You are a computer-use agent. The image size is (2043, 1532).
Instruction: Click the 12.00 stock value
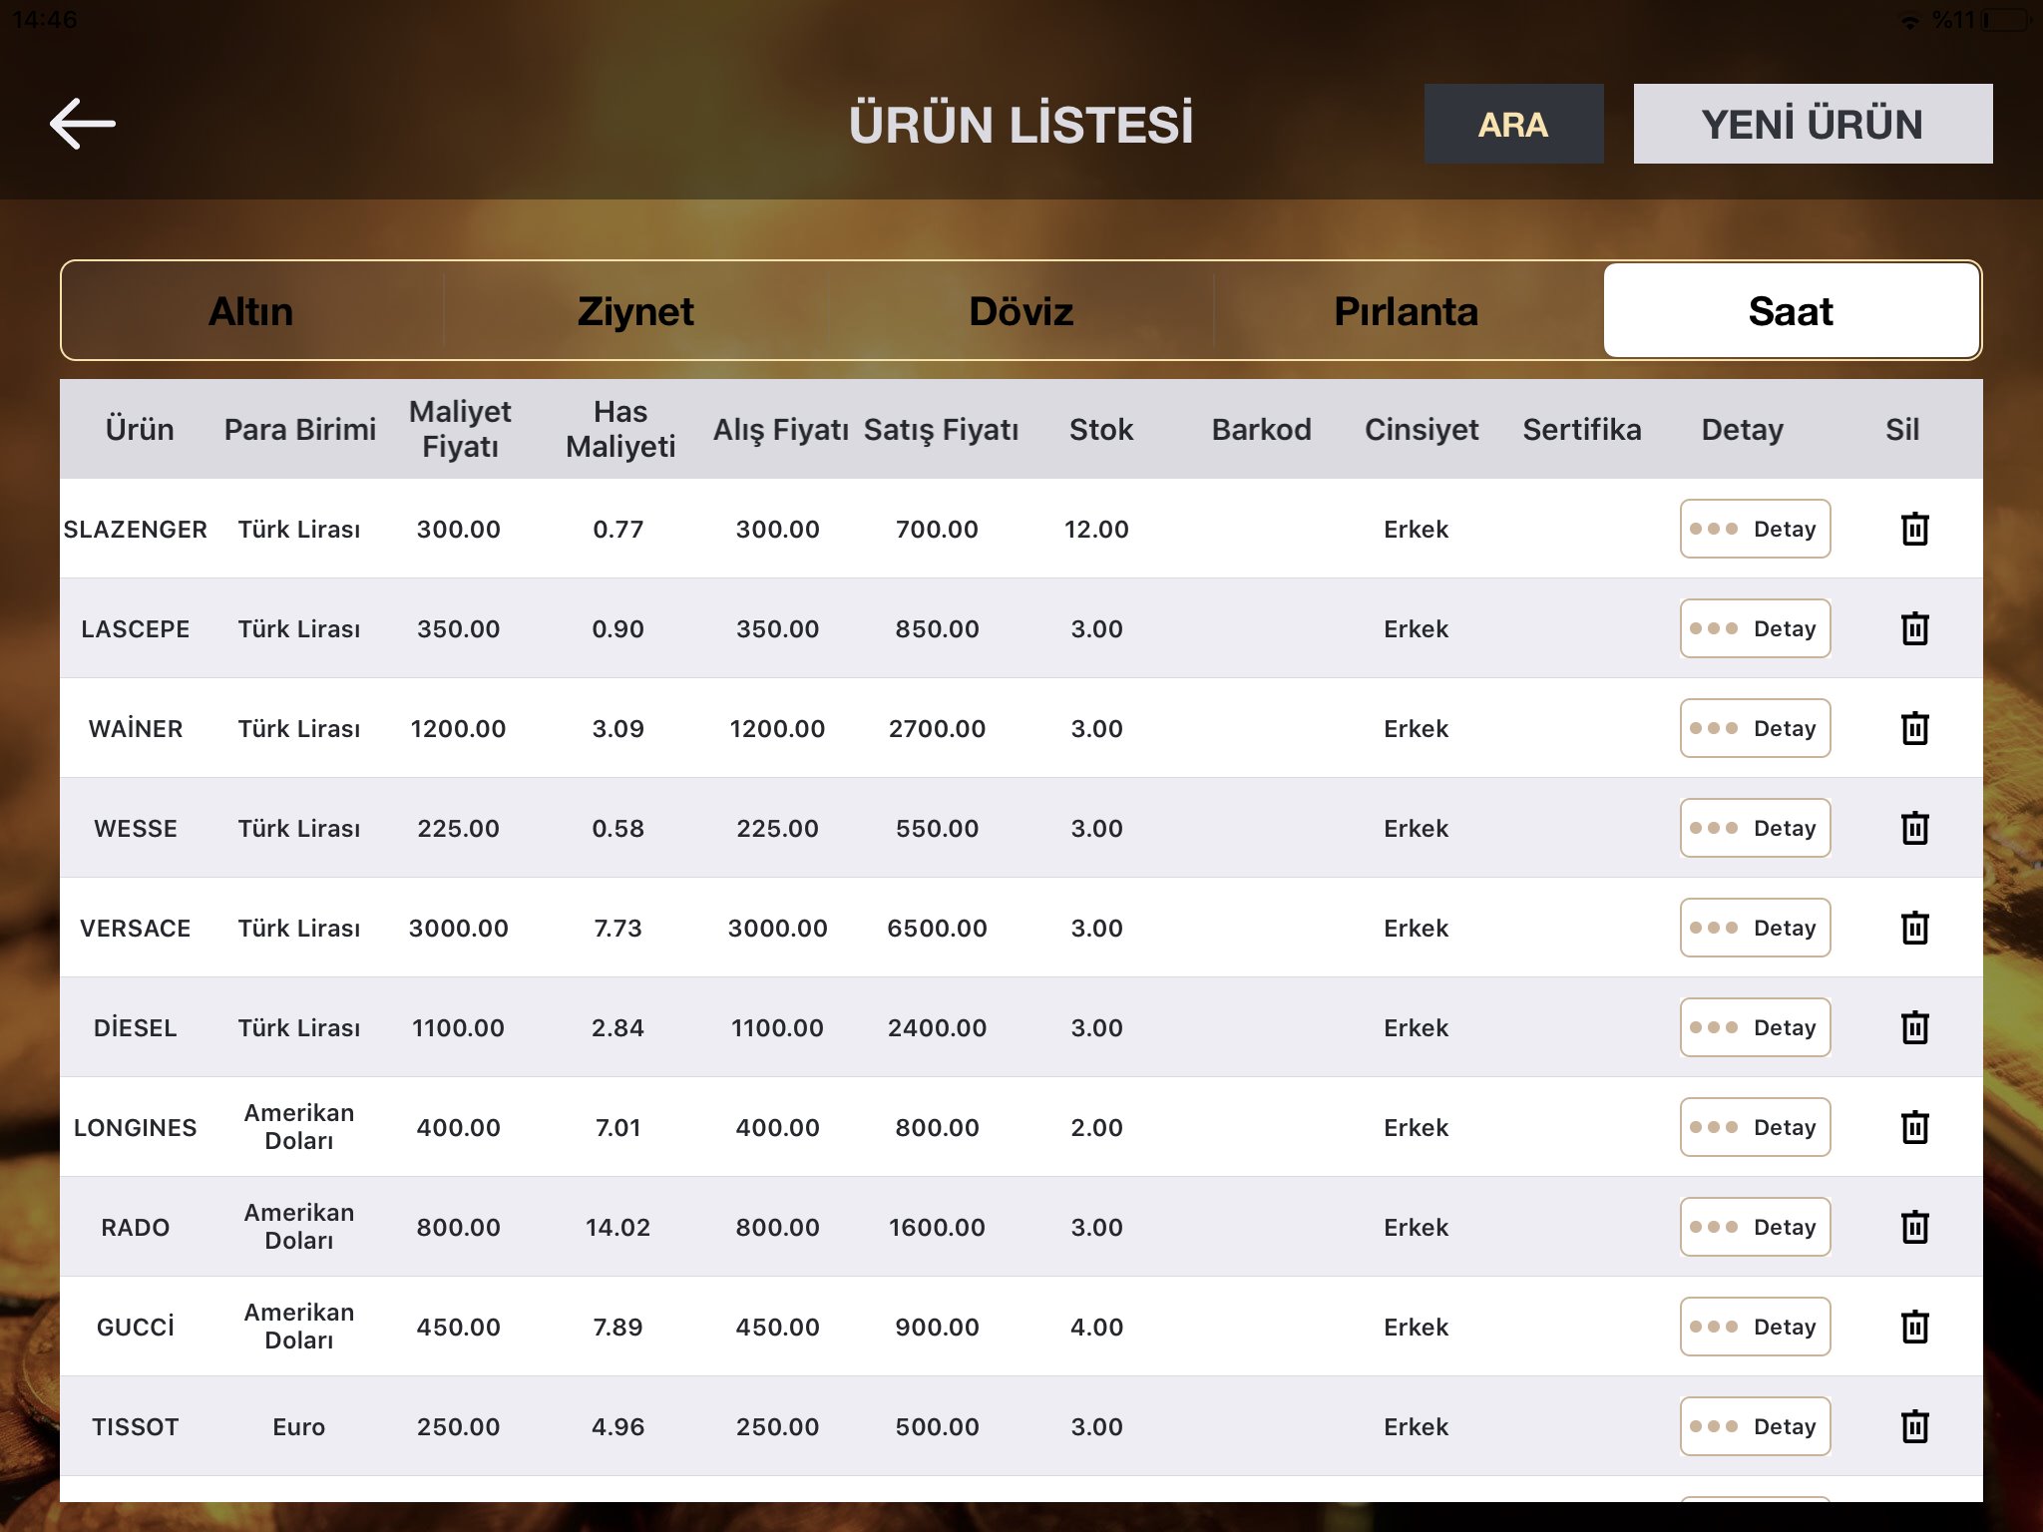click(1097, 529)
